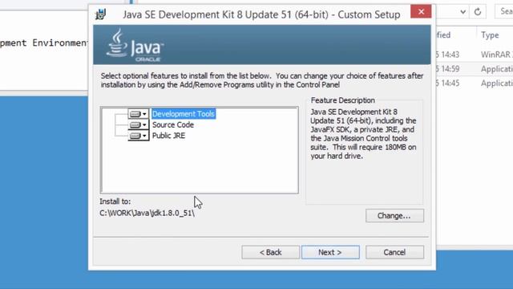Screen dimensions: 513x289
Task: Open the Public JRE feature dropdown icon
Action: pos(138,136)
